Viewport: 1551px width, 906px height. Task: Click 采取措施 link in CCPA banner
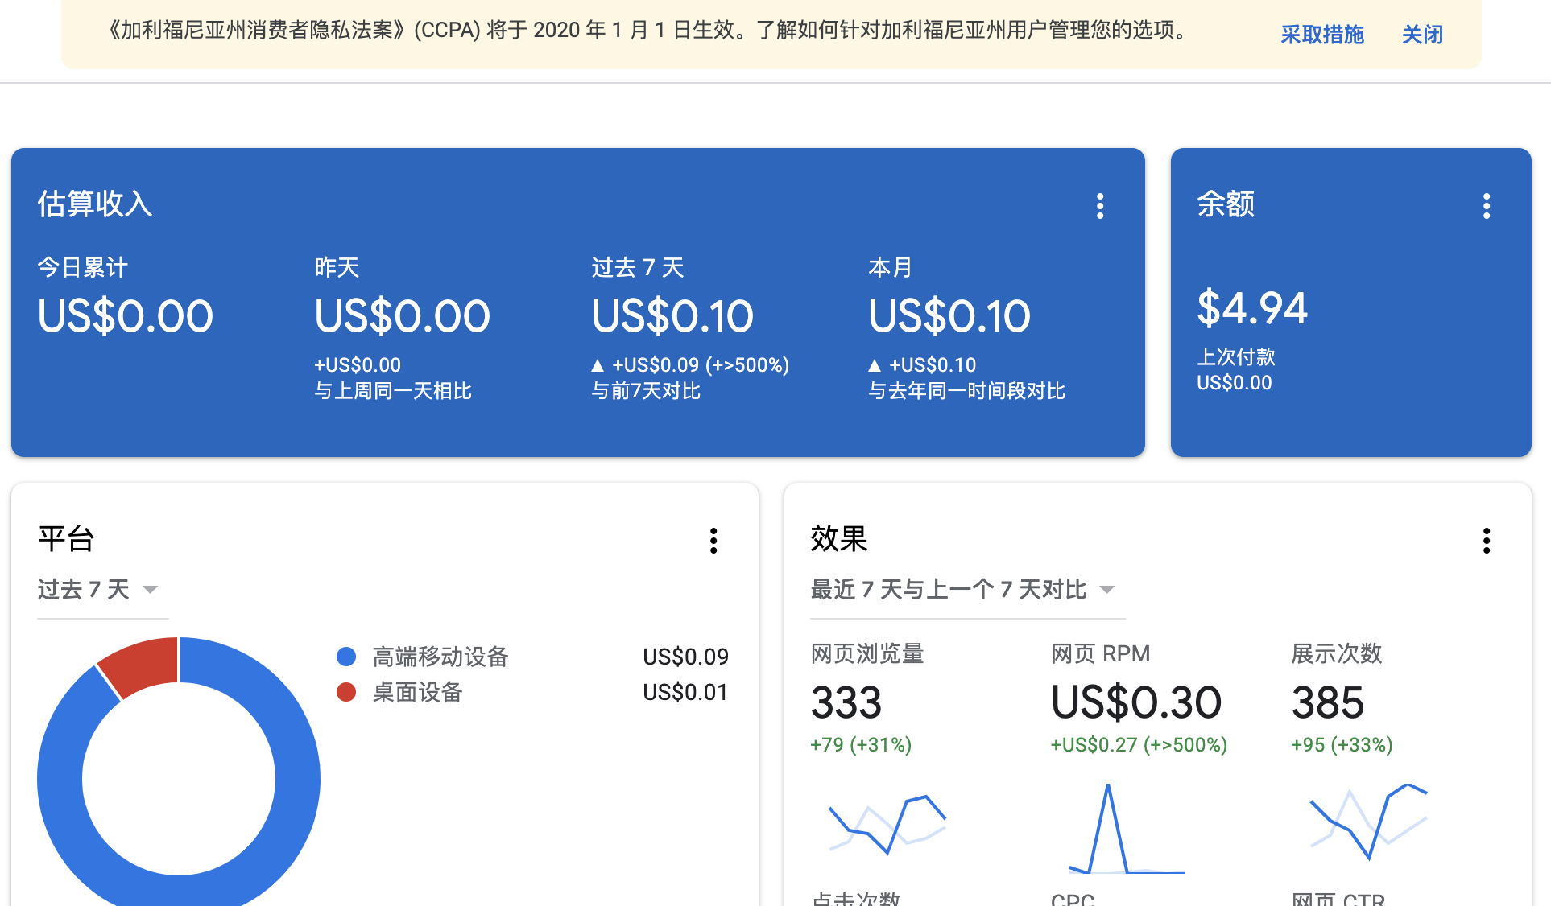(1321, 35)
